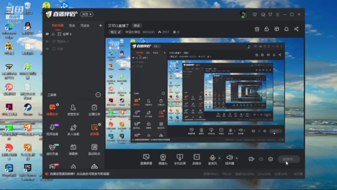The image size is (337, 190).
Task: Mute the 麦克风 microphone
Action: [x=212, y=160]
